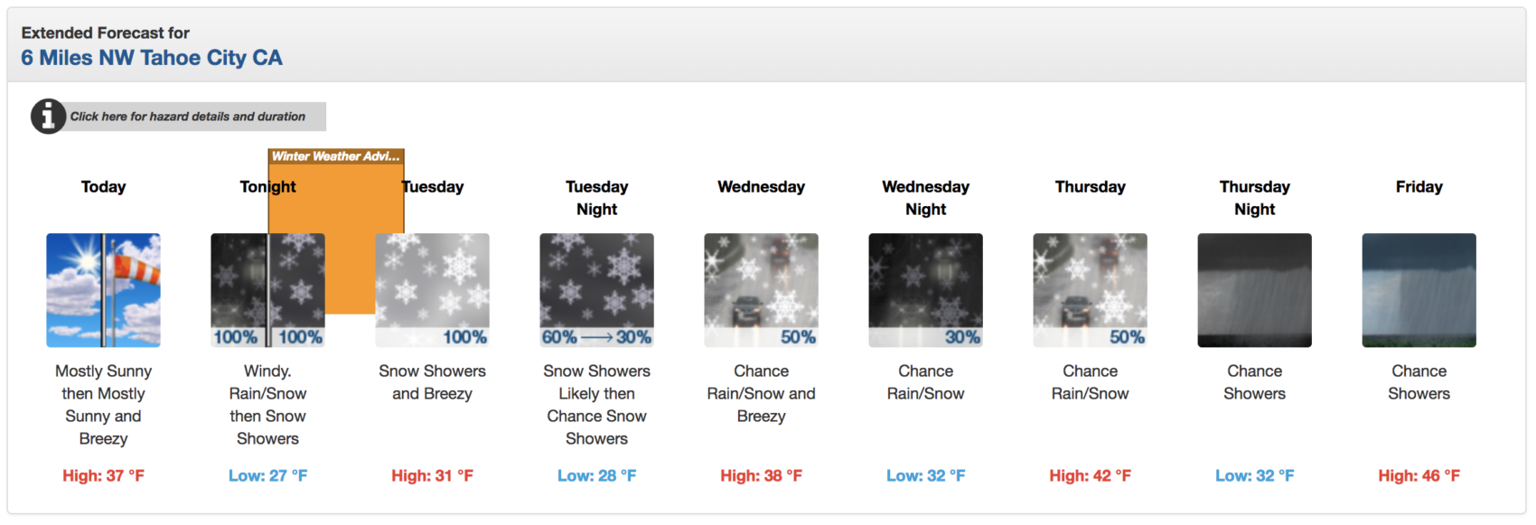Click the Low: 28 °F temperature text
The width and height of the screenshot is (1536, 525).
point(597,475)
